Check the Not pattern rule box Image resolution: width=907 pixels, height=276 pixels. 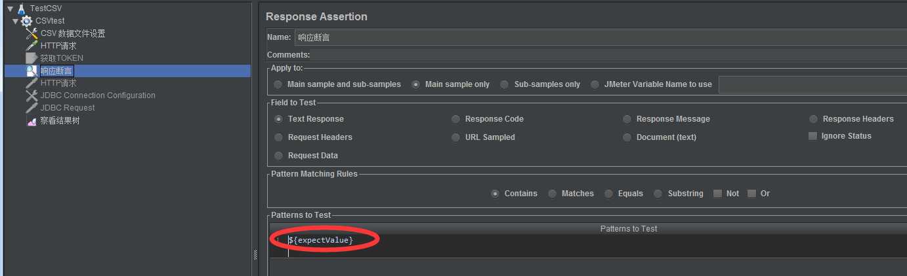(717, 194)
